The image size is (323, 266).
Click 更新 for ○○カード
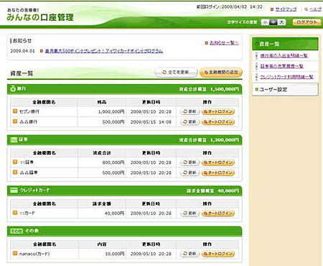pyautogui.click(x=189, y=213)
